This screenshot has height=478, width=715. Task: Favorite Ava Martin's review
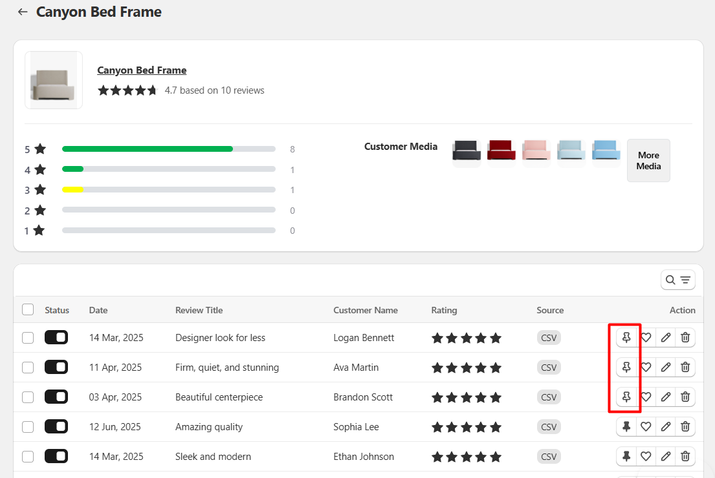[x=646, y=368]
